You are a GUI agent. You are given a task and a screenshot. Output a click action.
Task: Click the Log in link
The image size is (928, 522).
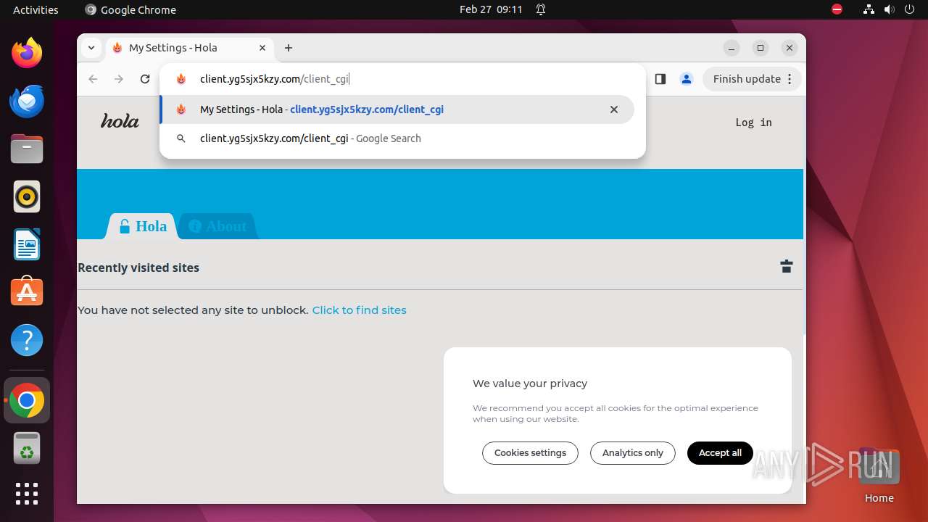point(753,123)
